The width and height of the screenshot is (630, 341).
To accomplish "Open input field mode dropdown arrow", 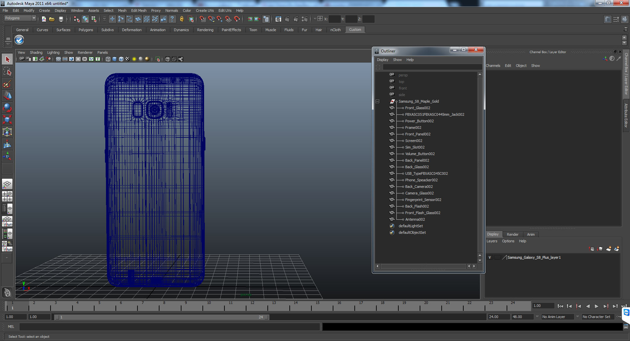I will (315, 19).
